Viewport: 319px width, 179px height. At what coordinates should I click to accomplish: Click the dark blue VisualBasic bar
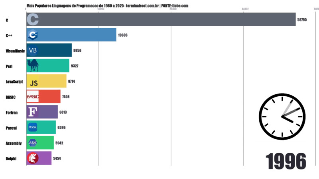click(x=49, y=50)
